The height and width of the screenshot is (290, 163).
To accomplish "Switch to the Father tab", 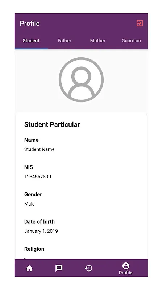I will [64, 41].
